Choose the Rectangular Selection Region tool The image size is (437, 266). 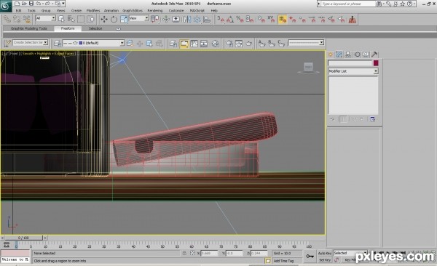coord(81,19)
